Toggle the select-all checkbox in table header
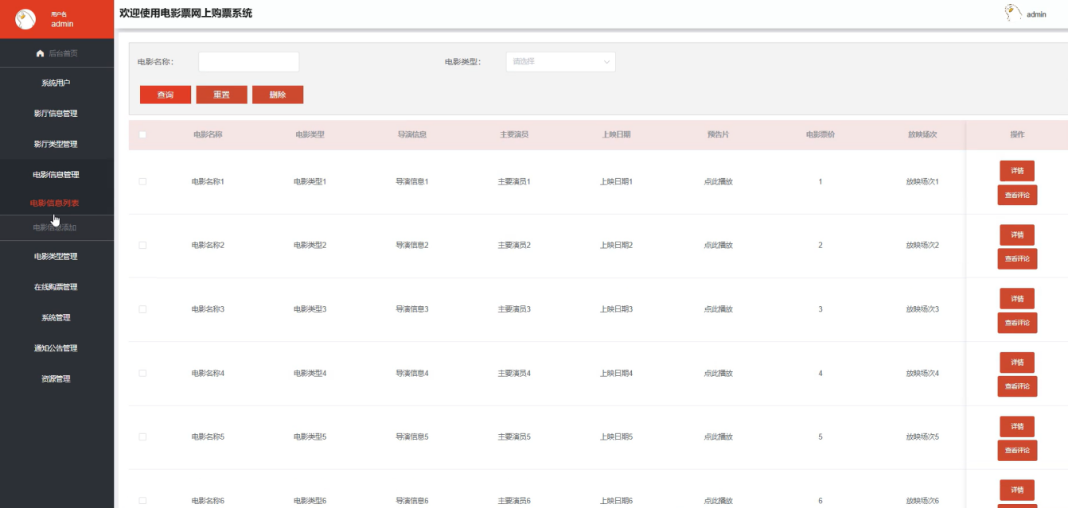1068x508 pixels. click(142, 134)
